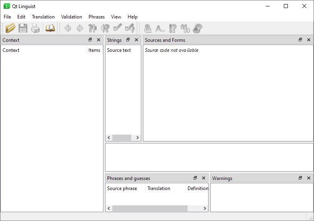Click the Qt Linguist title bar icon
This screenshot has width=314, height=221.
tap(6, 6)
